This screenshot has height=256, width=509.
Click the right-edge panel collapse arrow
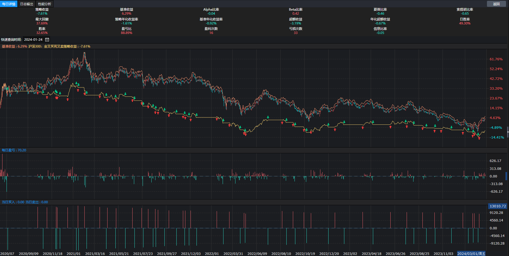(x=508, y=132)
